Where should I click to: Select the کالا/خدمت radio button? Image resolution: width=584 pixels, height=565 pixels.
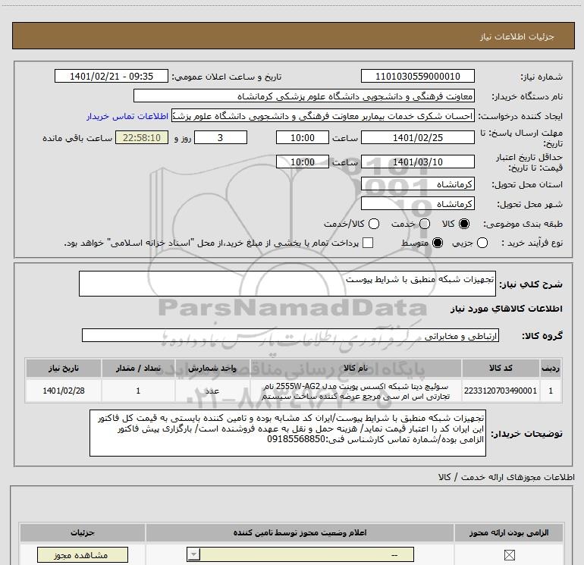pyautogui.click(x=374, y=224)
